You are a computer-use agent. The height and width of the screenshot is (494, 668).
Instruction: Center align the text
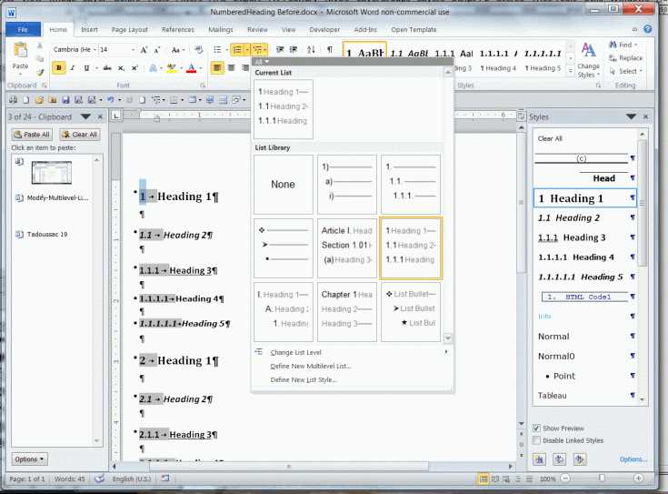click(232, 68)
